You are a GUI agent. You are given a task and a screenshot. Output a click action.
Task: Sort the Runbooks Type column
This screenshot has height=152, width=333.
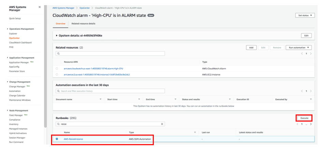pos(195,132)
